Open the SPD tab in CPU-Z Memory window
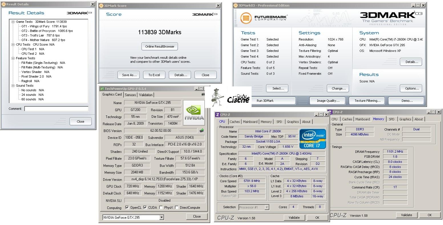443x225 pixels. 392,119
